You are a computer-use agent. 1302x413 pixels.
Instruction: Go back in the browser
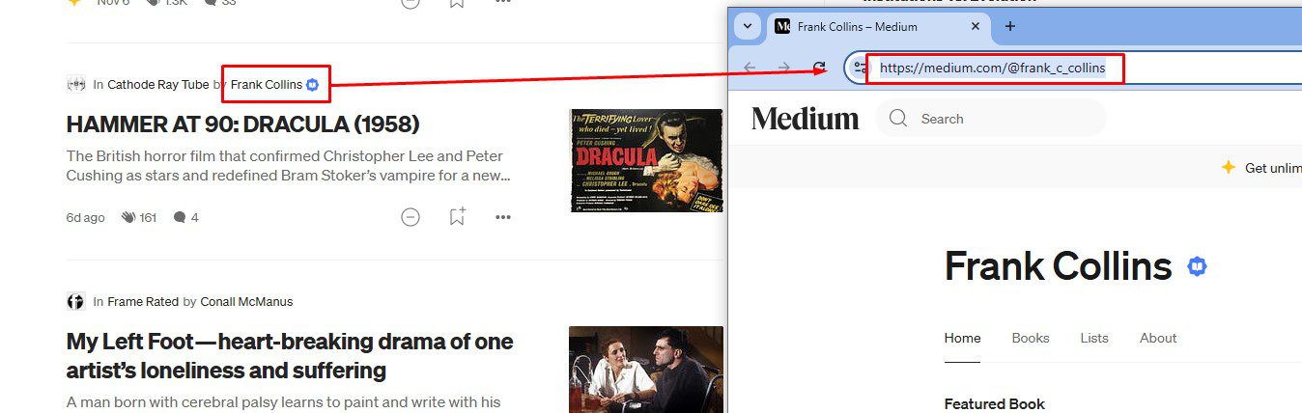[x=750, y=68]
